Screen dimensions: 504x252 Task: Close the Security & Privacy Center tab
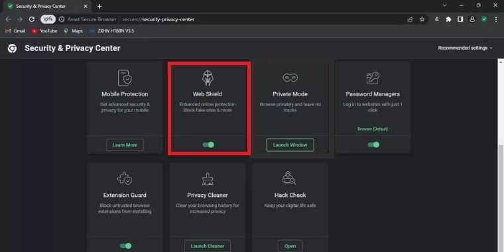coord(86,6)
